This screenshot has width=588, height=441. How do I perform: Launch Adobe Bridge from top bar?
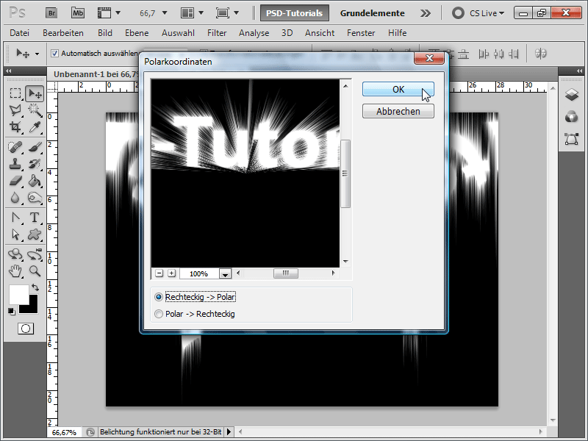point(51,13)
